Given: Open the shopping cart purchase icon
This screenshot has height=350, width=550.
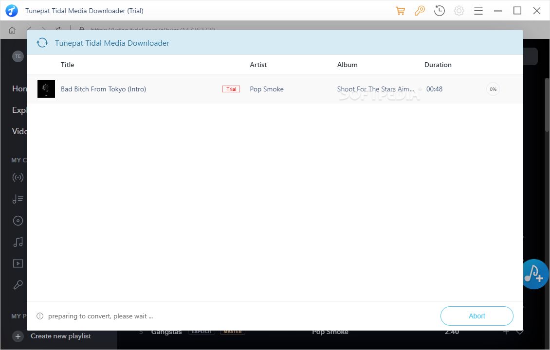Looking at the screenshot, I should 400,11.
